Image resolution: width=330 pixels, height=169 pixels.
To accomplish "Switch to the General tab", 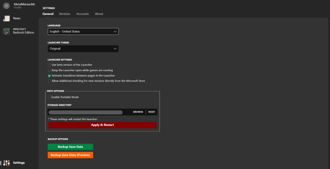I will (48, 14).
